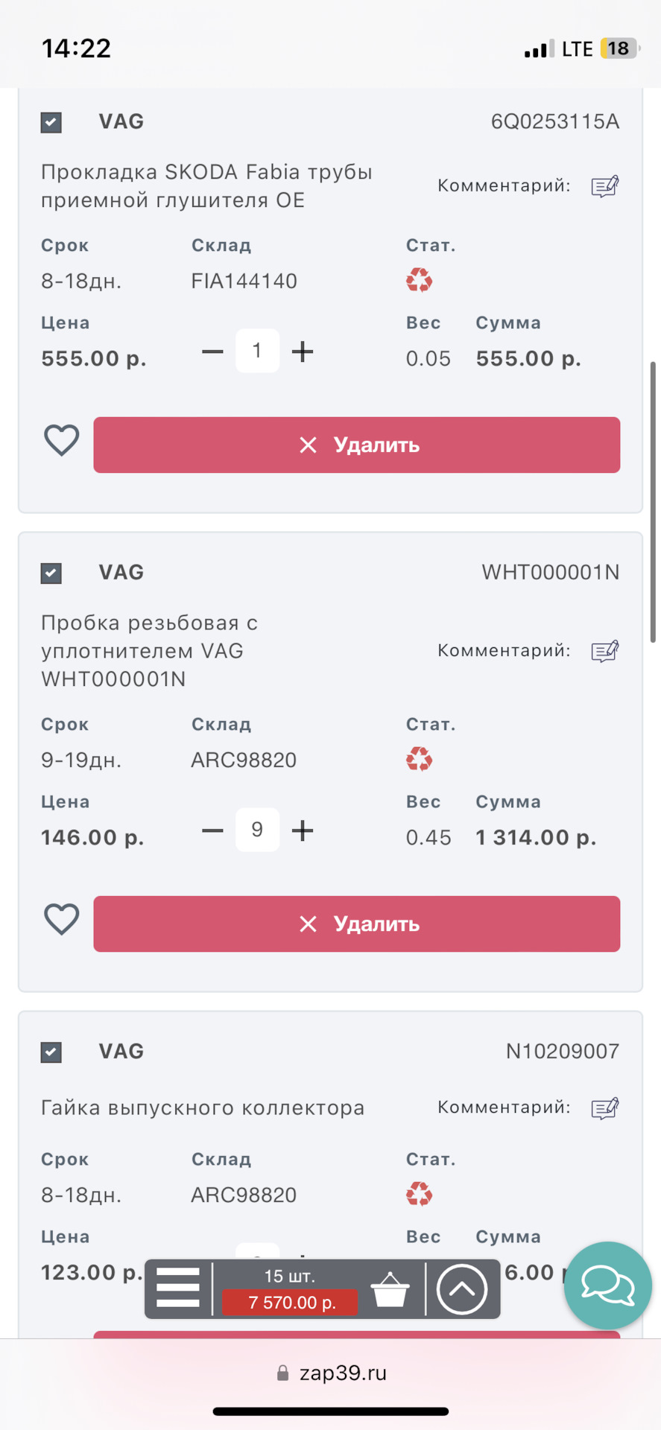The width and height of the screenshot is (661, 1430).
Task: Open cart total 7 570.00 р. summary
Action: 291,1302
